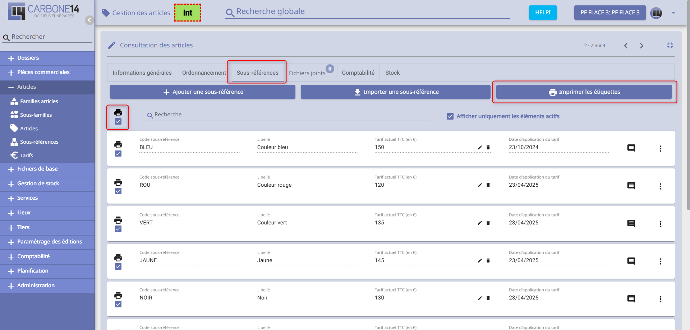
Task: Toggle the select-all checkbox under print icon
Action: point(118,122)
